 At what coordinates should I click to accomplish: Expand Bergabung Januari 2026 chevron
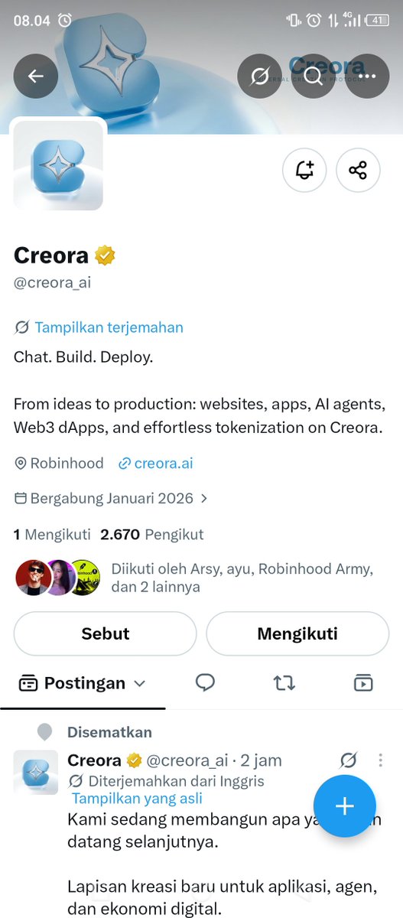tap(203, 498)
